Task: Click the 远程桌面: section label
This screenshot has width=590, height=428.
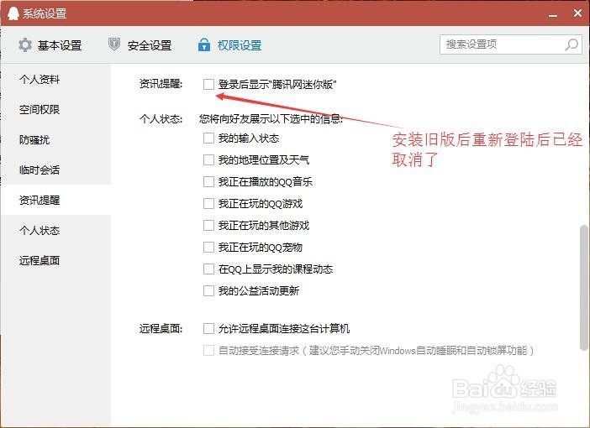Action: (161, 329)
